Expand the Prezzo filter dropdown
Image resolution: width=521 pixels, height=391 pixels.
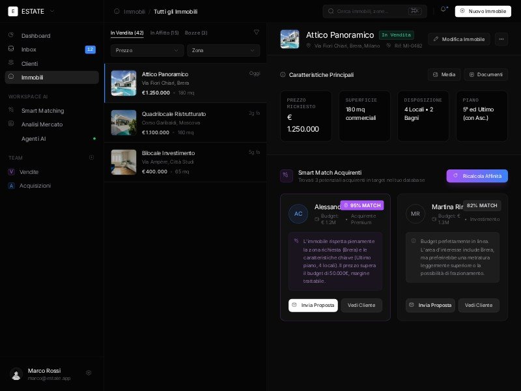click(147, 50)
